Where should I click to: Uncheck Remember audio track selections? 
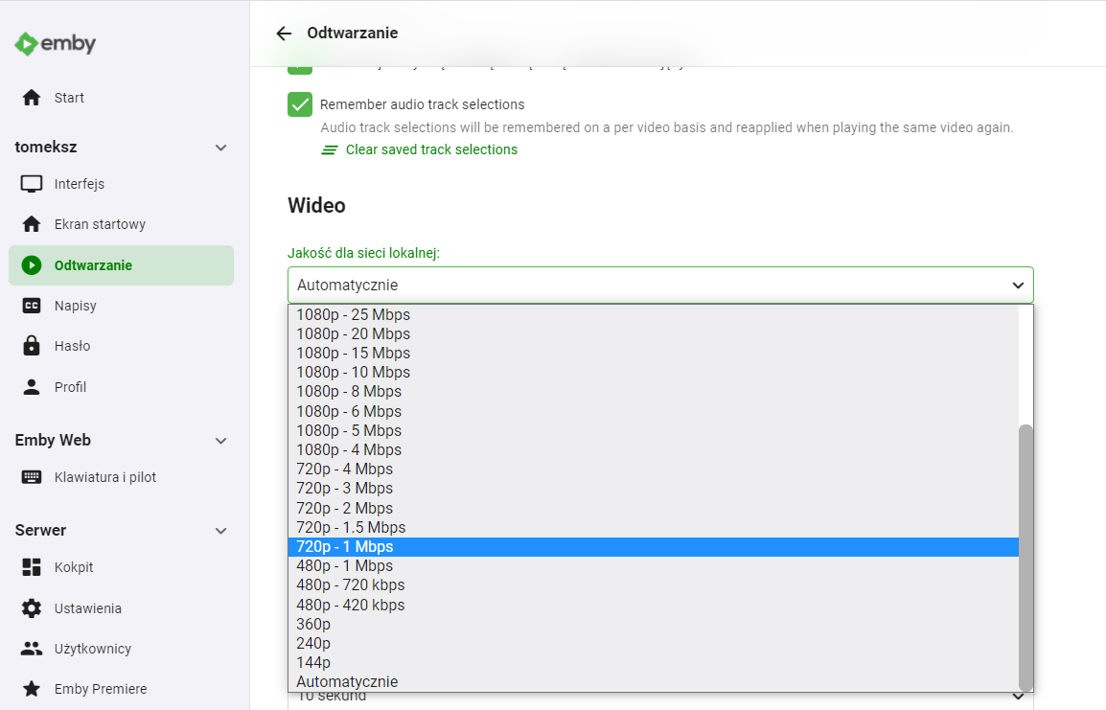tap(299, 103)
